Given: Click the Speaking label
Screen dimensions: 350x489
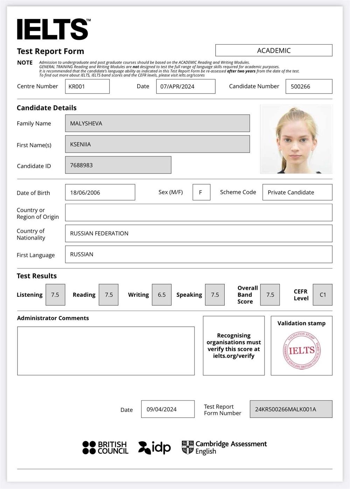Looking at the screenshot, I should [x=189, y=295].
